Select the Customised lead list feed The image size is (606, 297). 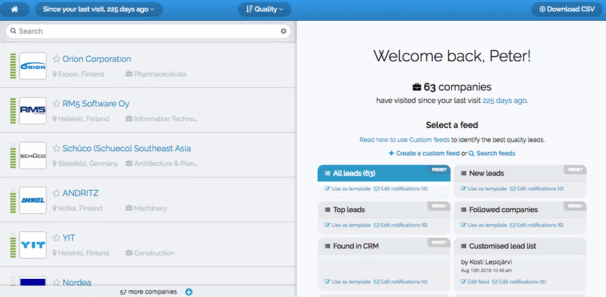pyautogui.click(x=520, y=246)
